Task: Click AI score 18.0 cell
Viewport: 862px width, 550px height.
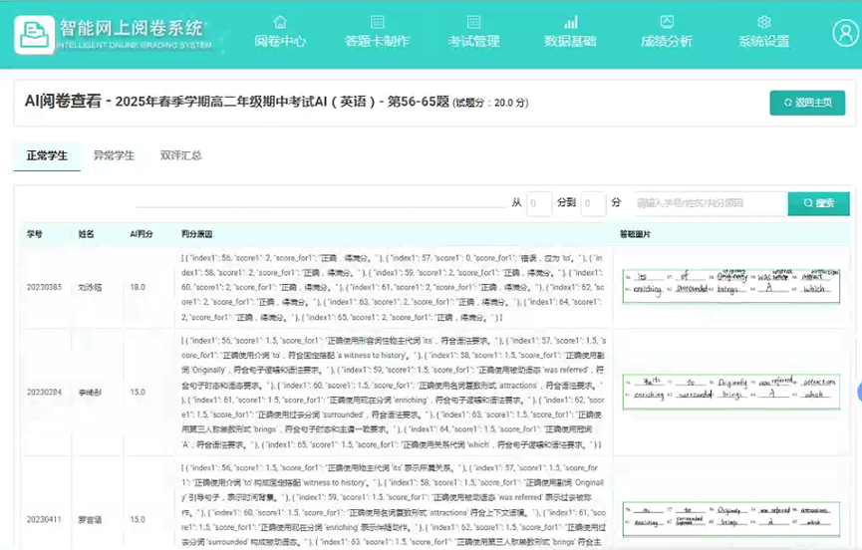Action: [x=138, y=287]
